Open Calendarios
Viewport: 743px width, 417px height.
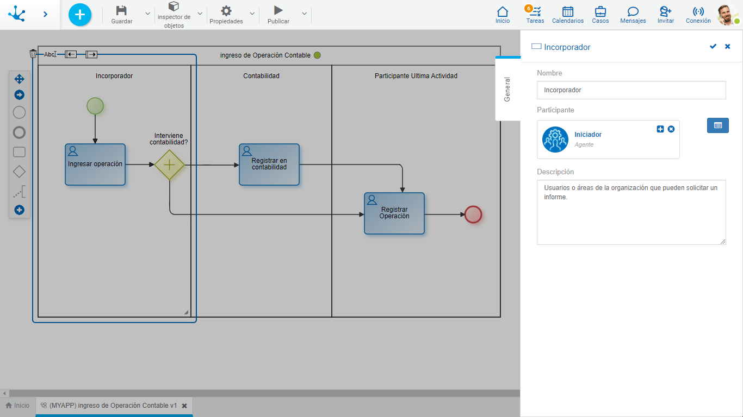pos(568,15)
